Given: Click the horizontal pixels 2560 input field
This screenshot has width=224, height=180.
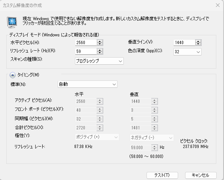Looking at the screenshot, I should pyautogui.click(x=86, y=43).
